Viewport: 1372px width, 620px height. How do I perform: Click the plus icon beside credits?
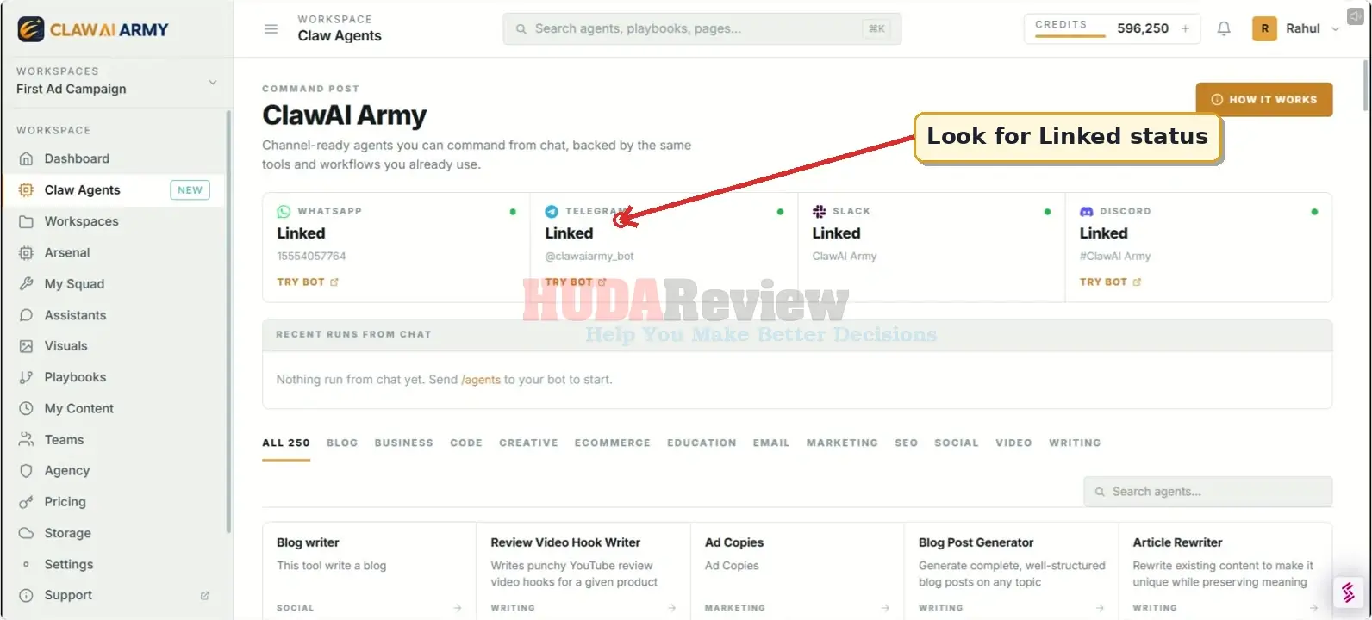click(1185, 28)
